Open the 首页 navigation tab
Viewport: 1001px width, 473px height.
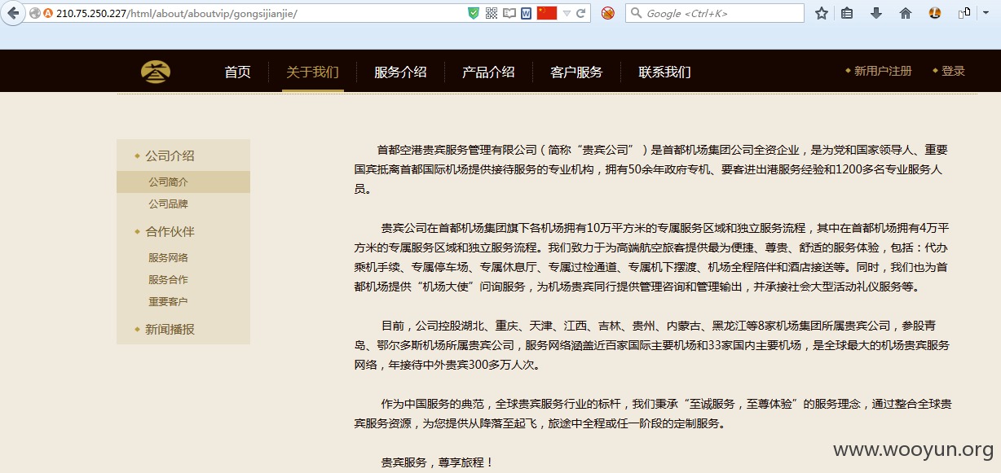(238, 72)
